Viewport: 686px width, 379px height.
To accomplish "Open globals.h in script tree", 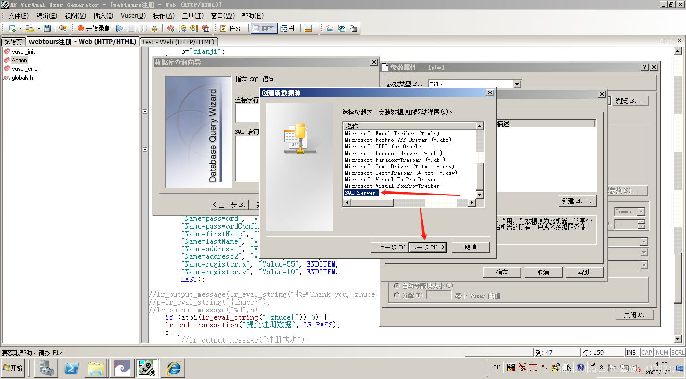I will [22, 78].
